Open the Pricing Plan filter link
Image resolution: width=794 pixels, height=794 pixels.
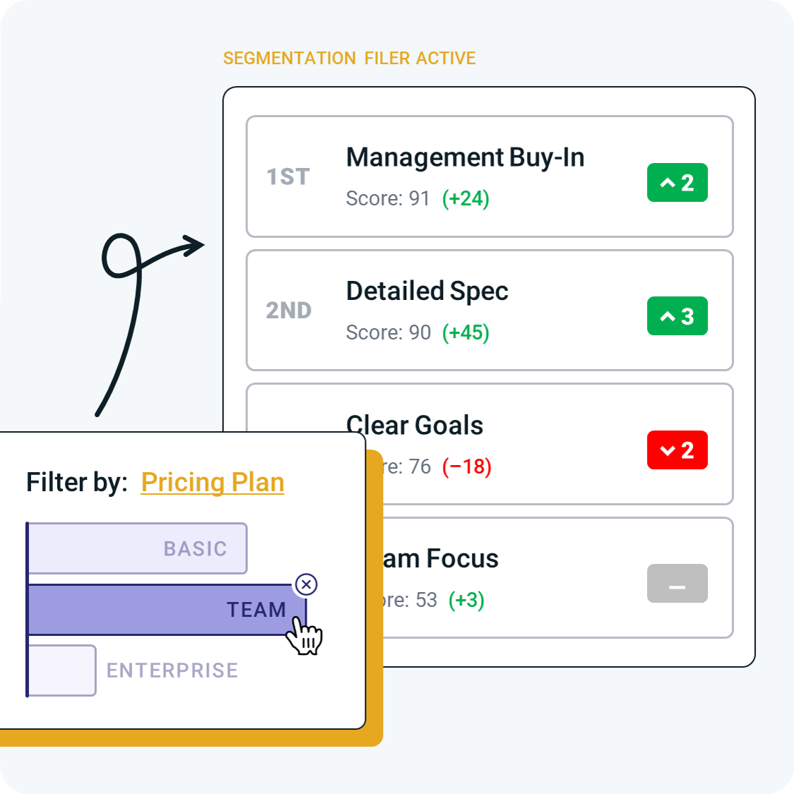[x=213, y=482]
